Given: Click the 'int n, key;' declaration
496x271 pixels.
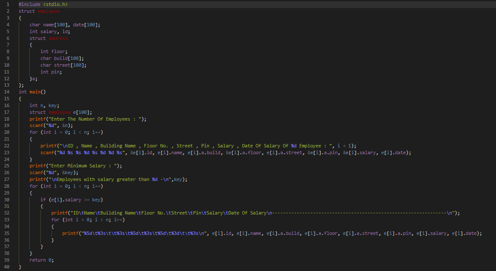Looking at the screenshot, I should pos(44,105).
